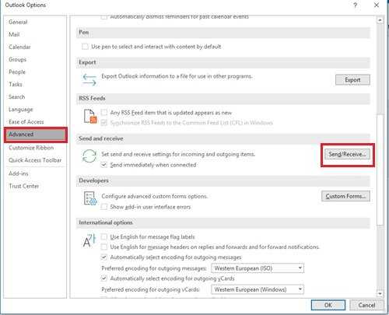Go to the Tasks category

tap(16, 84)
